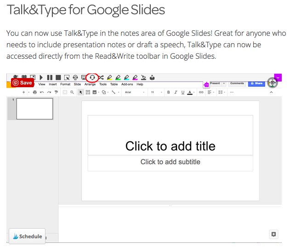
Task: Click the screen mask monitor icon
Action: click(x=84, y=78)
